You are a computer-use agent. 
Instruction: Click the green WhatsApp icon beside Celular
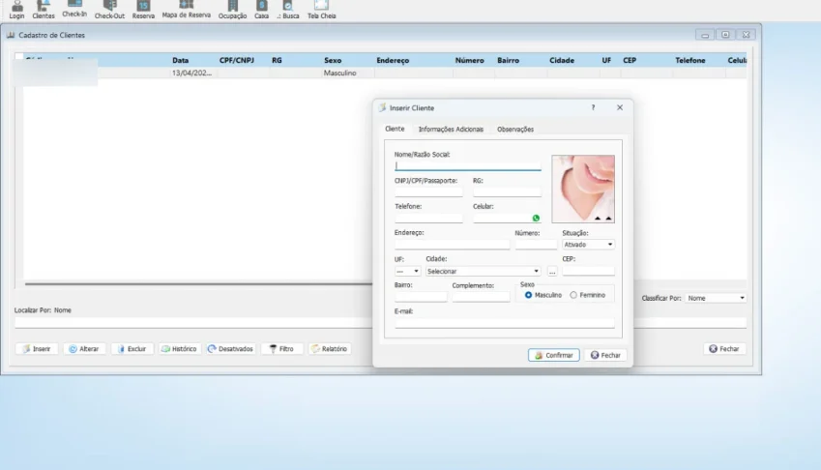(x=536, y=219)
